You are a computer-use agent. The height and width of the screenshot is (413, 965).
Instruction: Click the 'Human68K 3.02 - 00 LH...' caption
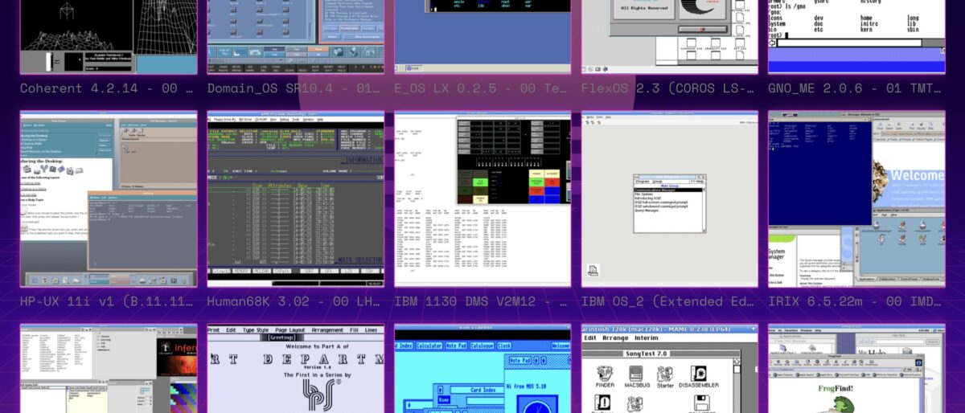294,302
